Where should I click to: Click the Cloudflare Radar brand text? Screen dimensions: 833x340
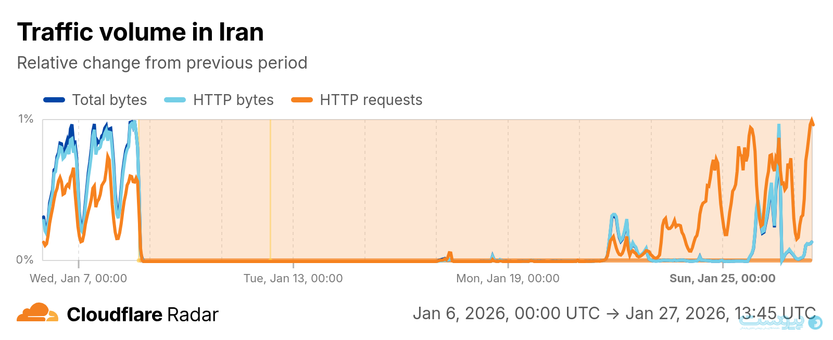tap(143, 315)
